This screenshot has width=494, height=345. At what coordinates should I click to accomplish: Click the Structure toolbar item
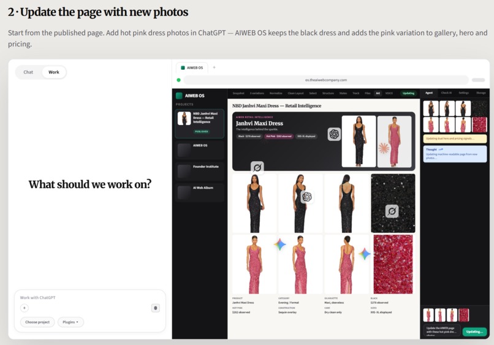[x=328, y=93]
